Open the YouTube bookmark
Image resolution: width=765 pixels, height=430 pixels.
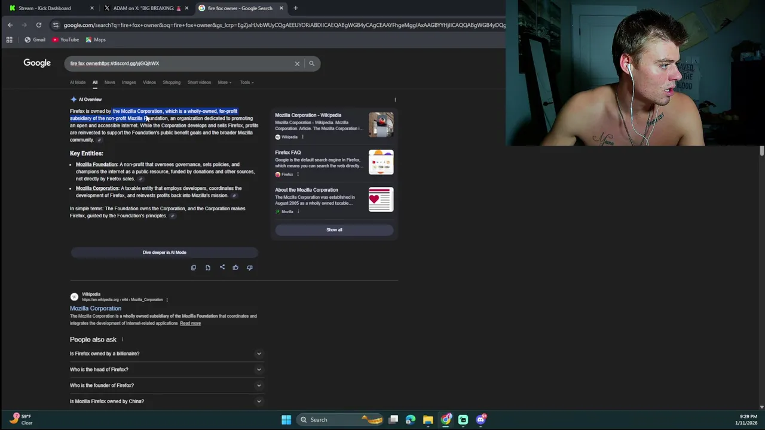[65, 40]
